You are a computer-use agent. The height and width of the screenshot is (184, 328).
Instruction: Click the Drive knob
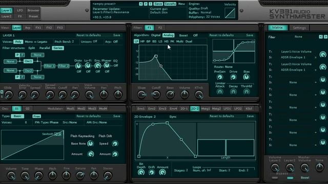pyautogui.click(x=233, y=77)
